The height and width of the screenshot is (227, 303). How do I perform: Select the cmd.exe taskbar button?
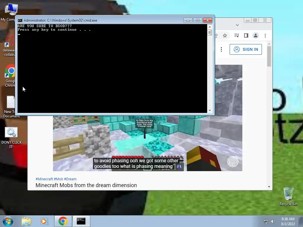[x=81, y=221]
